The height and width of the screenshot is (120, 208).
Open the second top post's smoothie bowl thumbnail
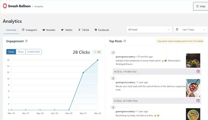coord(193,88)
